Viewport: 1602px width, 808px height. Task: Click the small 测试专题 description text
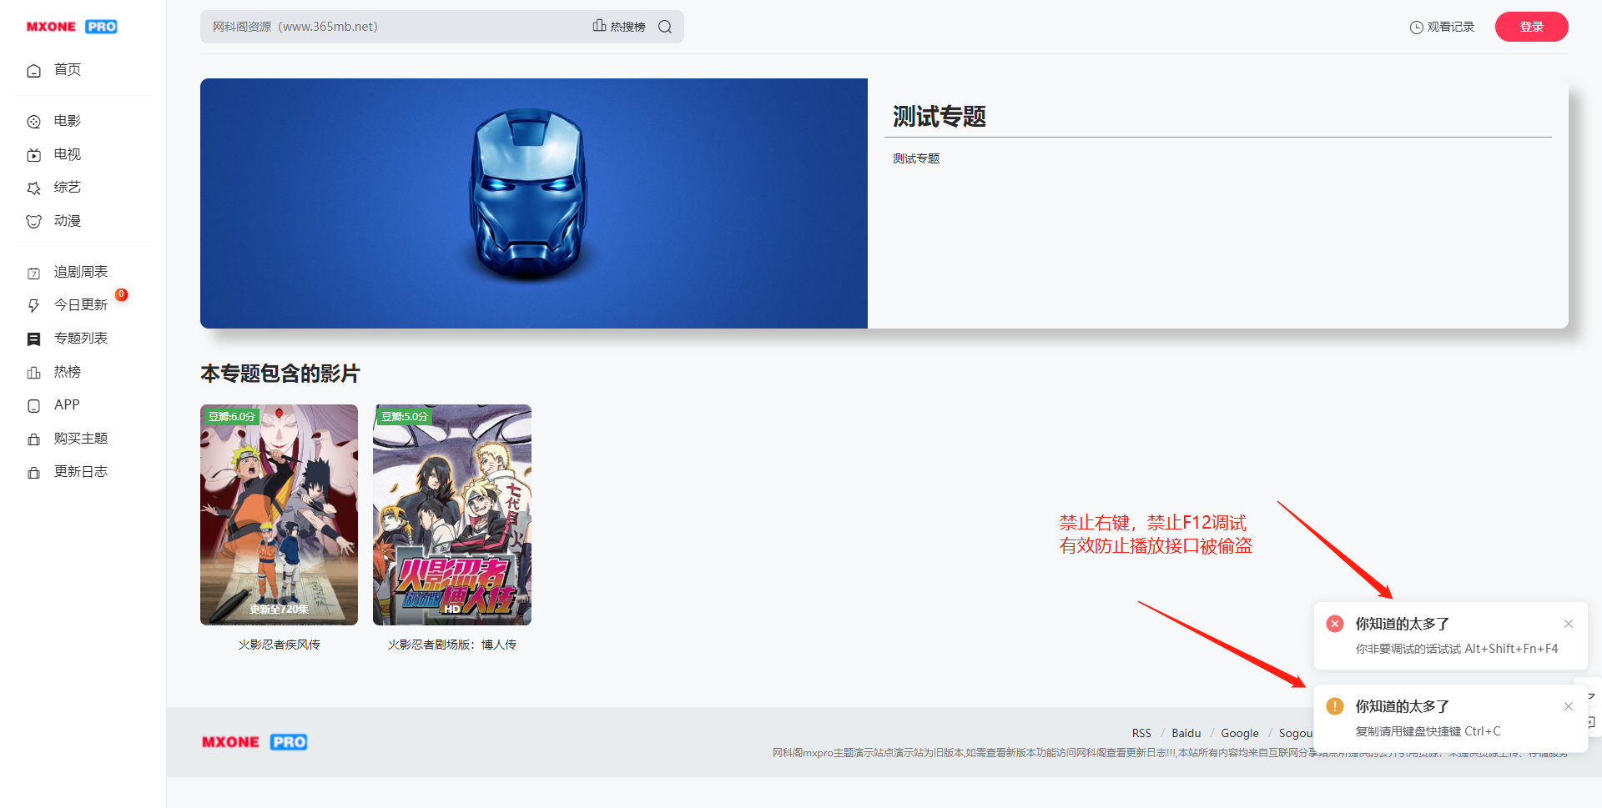pyautogui.click(x=916, y=158)
